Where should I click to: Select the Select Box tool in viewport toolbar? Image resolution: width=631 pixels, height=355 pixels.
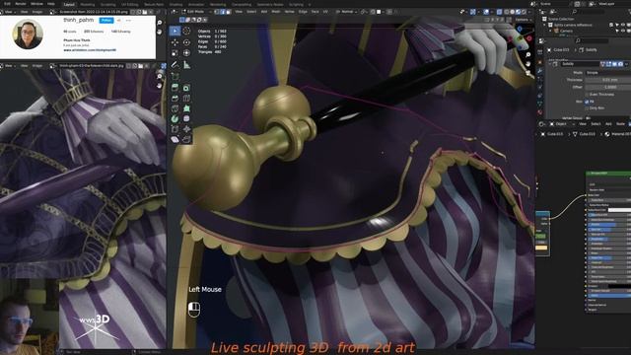click(175, 31)
